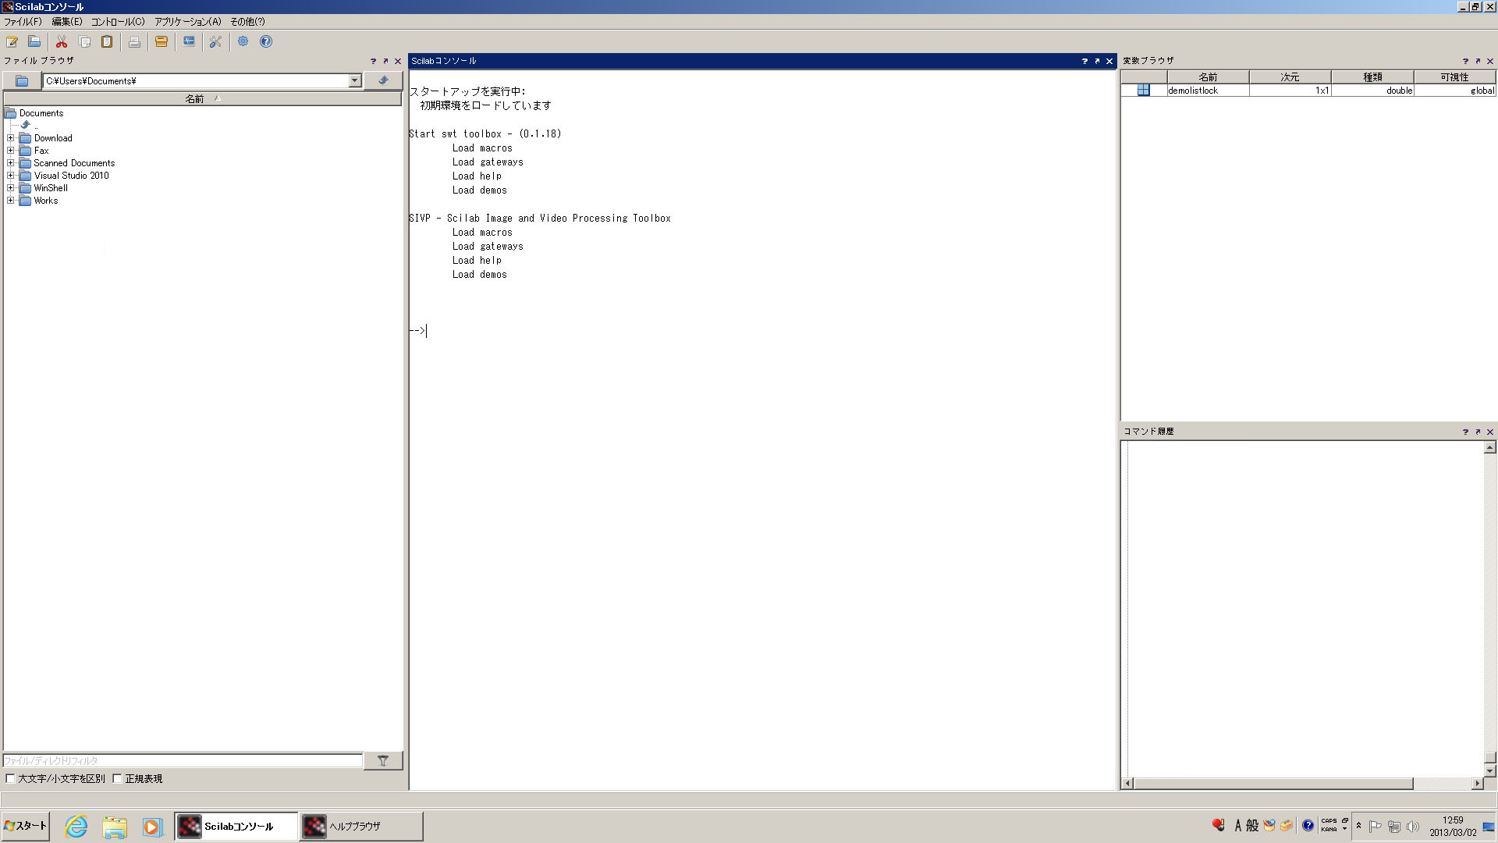Click the volume speaker tray icon
1498x843 pixels.
tap(1413, 827)
